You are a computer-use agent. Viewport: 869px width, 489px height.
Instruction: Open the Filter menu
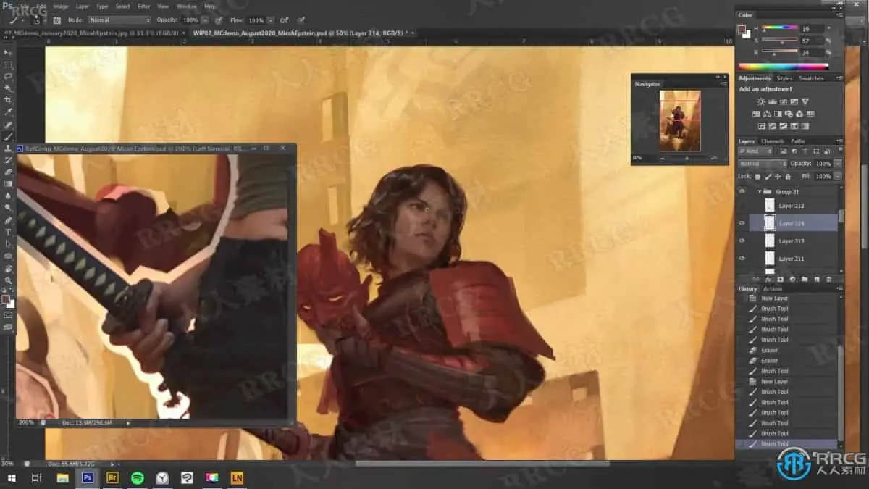(143, 6)
